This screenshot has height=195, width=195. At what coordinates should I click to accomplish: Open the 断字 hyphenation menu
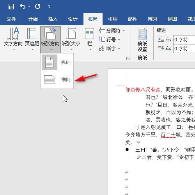coord(110,48)
